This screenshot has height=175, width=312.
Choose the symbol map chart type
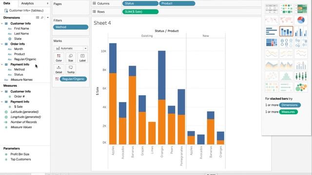272,20
